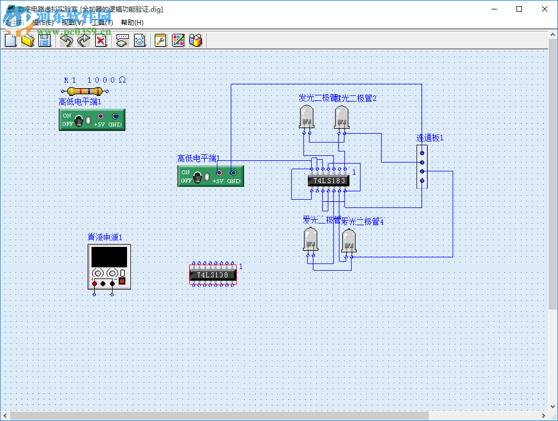Viewport: 558px width, 421px height.
Task: Click the New file toolbar icon
Action: (x=11, y=40)
